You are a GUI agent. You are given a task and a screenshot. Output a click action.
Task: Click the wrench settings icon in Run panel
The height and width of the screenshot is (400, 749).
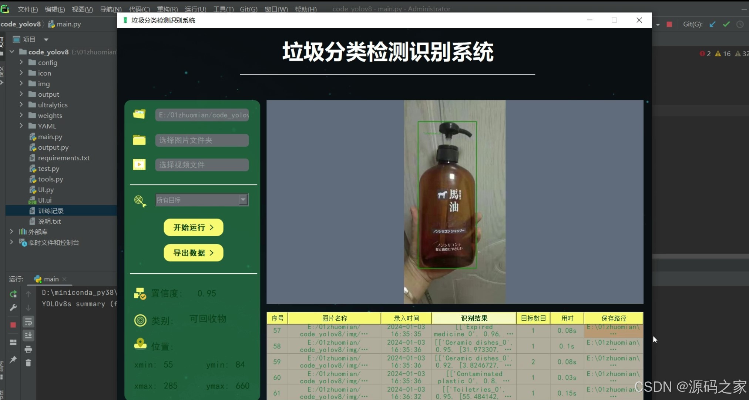13,307
